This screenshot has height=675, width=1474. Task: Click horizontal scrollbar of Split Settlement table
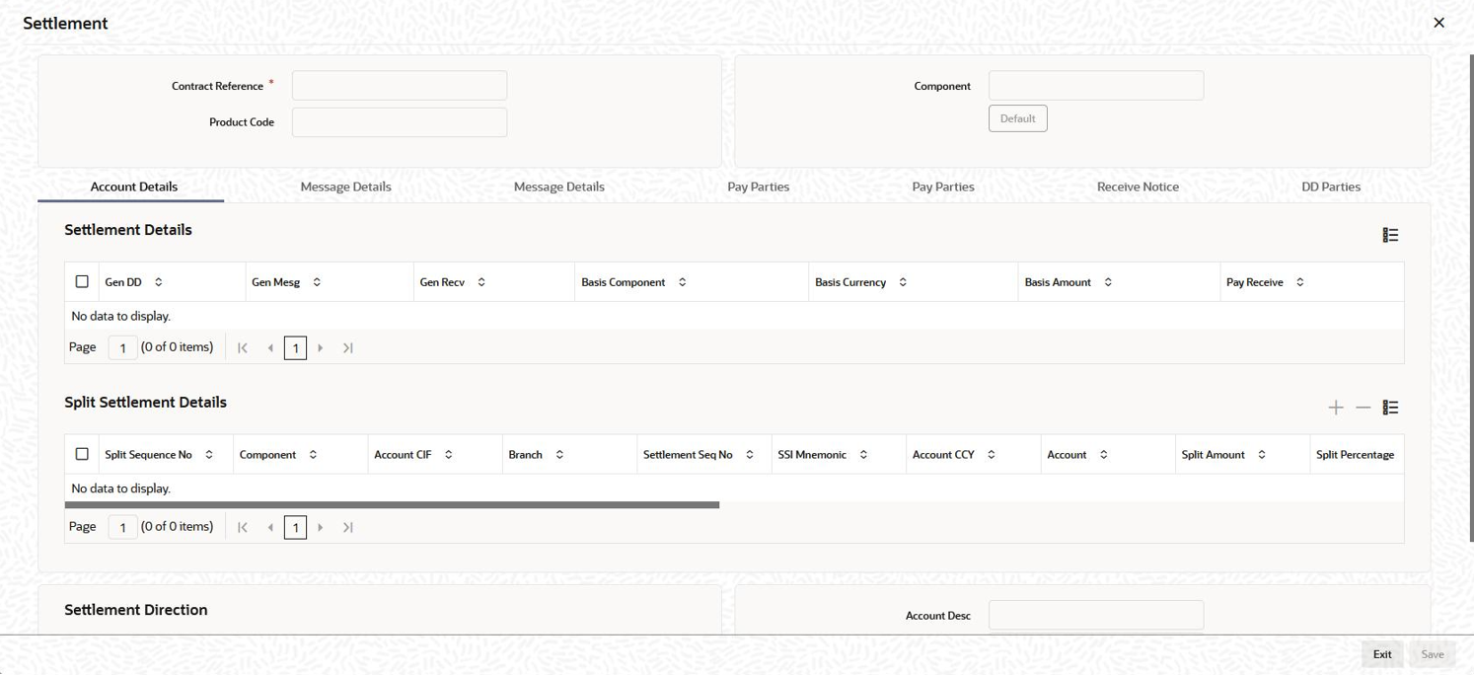click(x=392, y=504)
